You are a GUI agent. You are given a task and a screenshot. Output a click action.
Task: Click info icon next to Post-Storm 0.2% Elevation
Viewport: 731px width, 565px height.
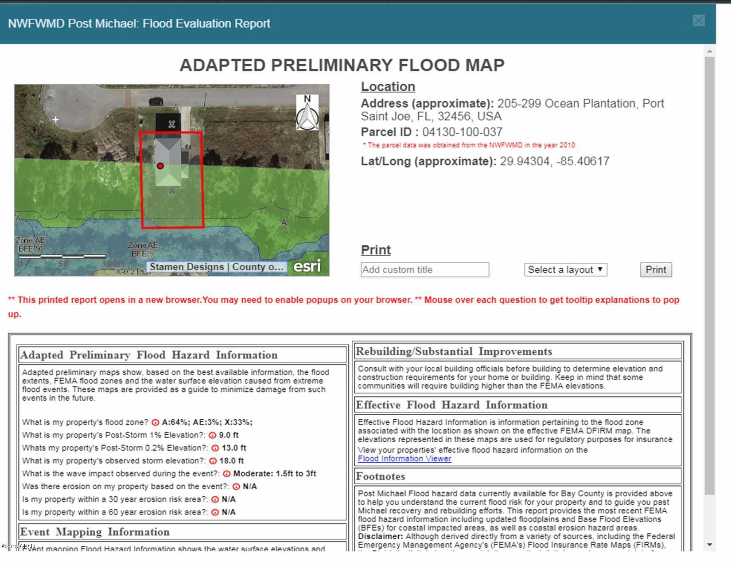point(215,448)
